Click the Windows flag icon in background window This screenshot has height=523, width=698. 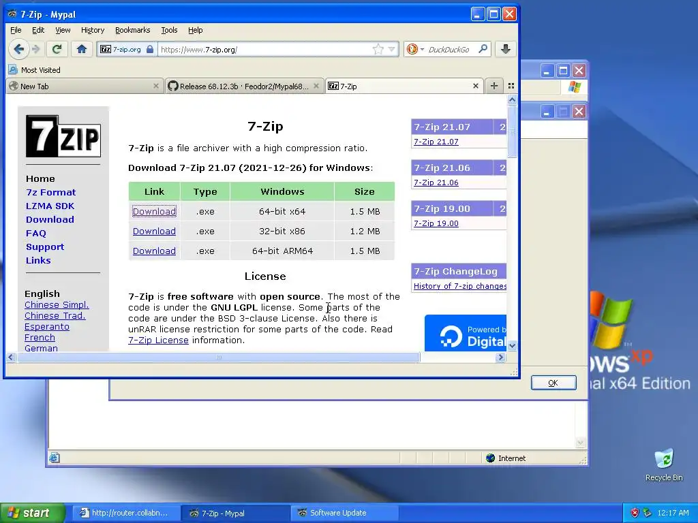(x=574, y=86)
